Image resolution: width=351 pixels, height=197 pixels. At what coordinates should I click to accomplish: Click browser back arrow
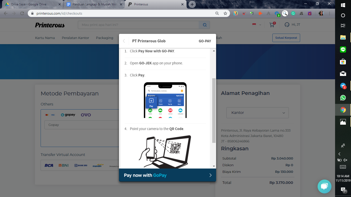tap(6, 13)
